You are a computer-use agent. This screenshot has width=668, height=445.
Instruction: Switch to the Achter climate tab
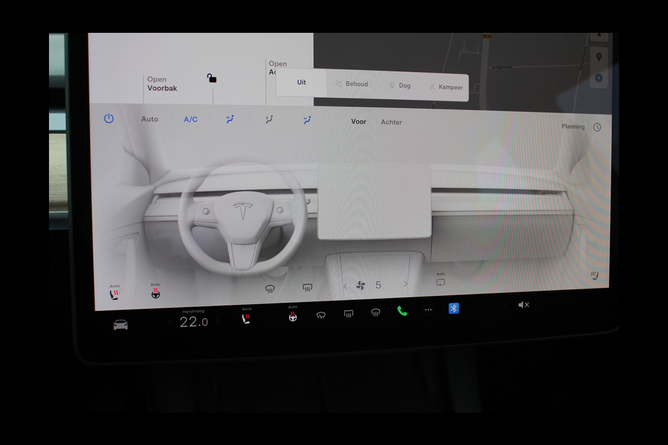[x=391, y=122]
